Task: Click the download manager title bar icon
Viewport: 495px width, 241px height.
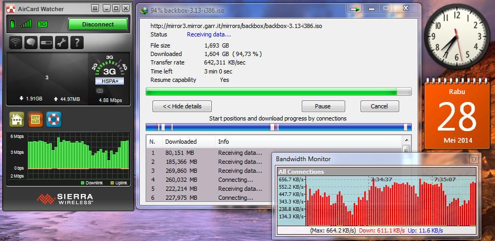Action: coord(145,10)
